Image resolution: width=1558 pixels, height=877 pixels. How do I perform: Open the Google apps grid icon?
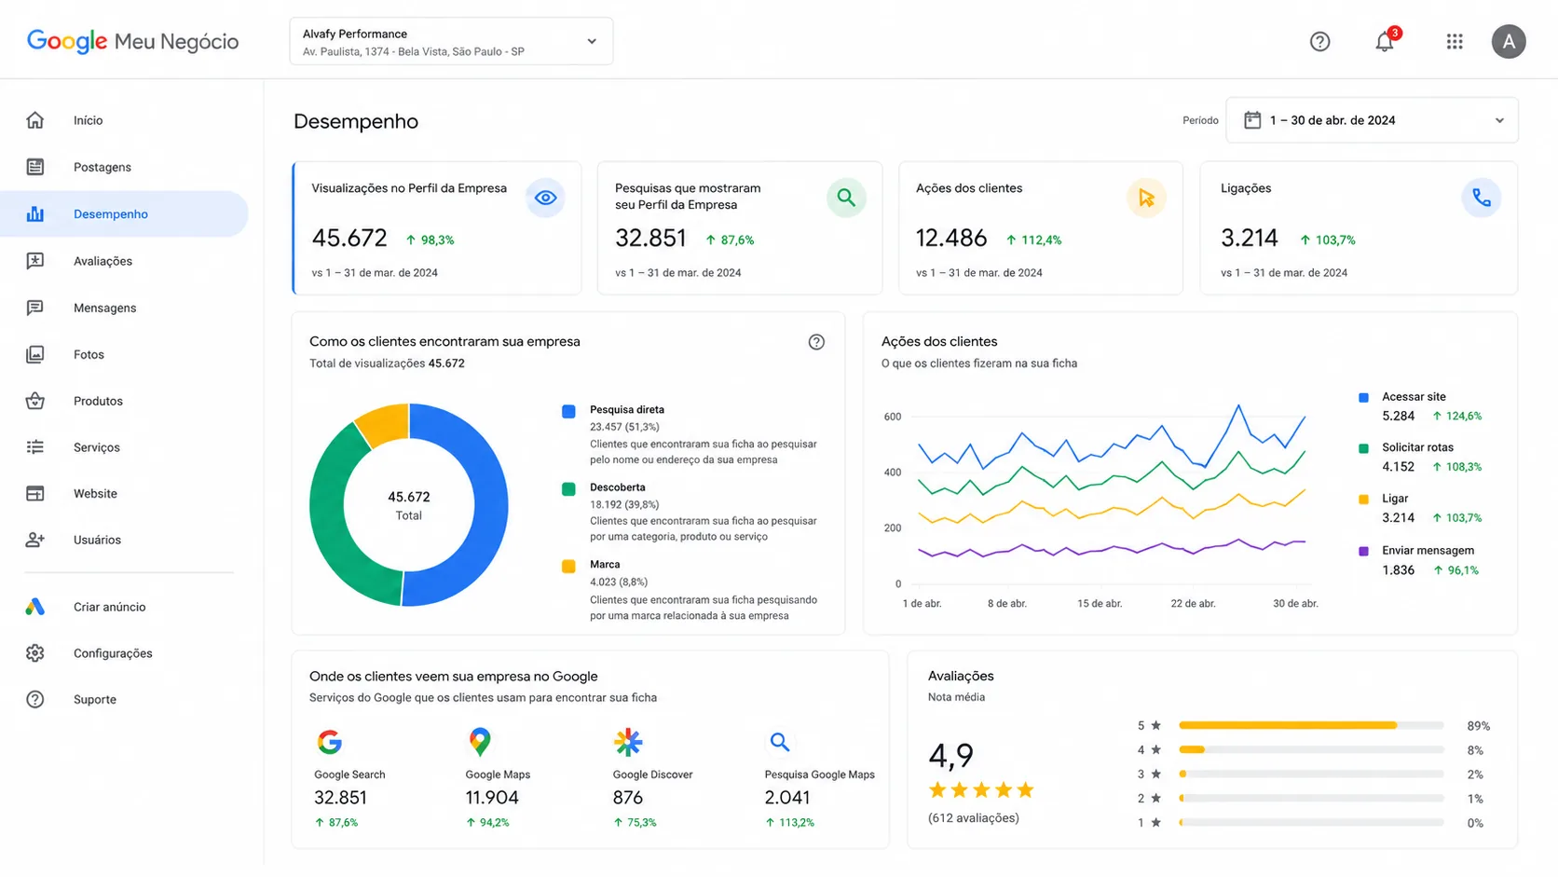click(1455, 41)
